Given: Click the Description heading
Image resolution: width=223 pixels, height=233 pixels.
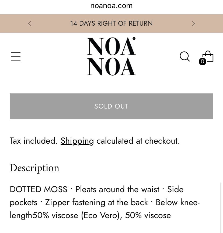Looking at the screenshot, I should [34, 168].
